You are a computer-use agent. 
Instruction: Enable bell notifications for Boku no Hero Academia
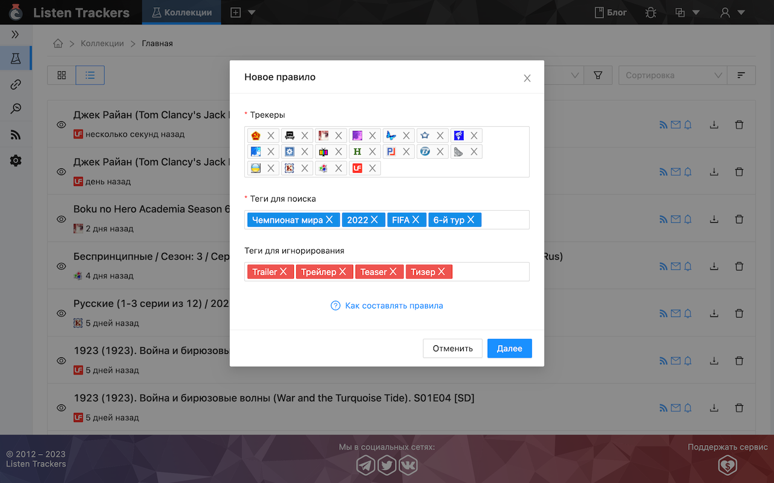(x=688, y=219)
